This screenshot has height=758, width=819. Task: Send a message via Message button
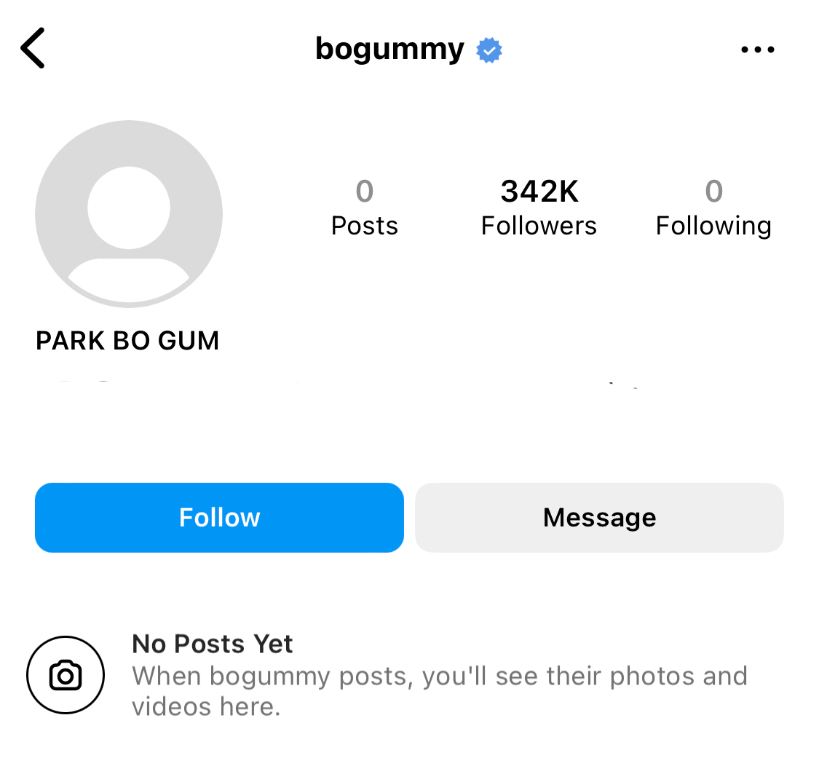coord(599,517)
